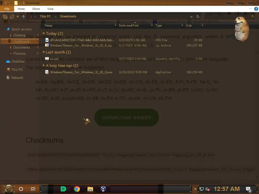Viewport: 259px width, 194px height.
Task: Click the Network sidebar icon
Action: 8,78
